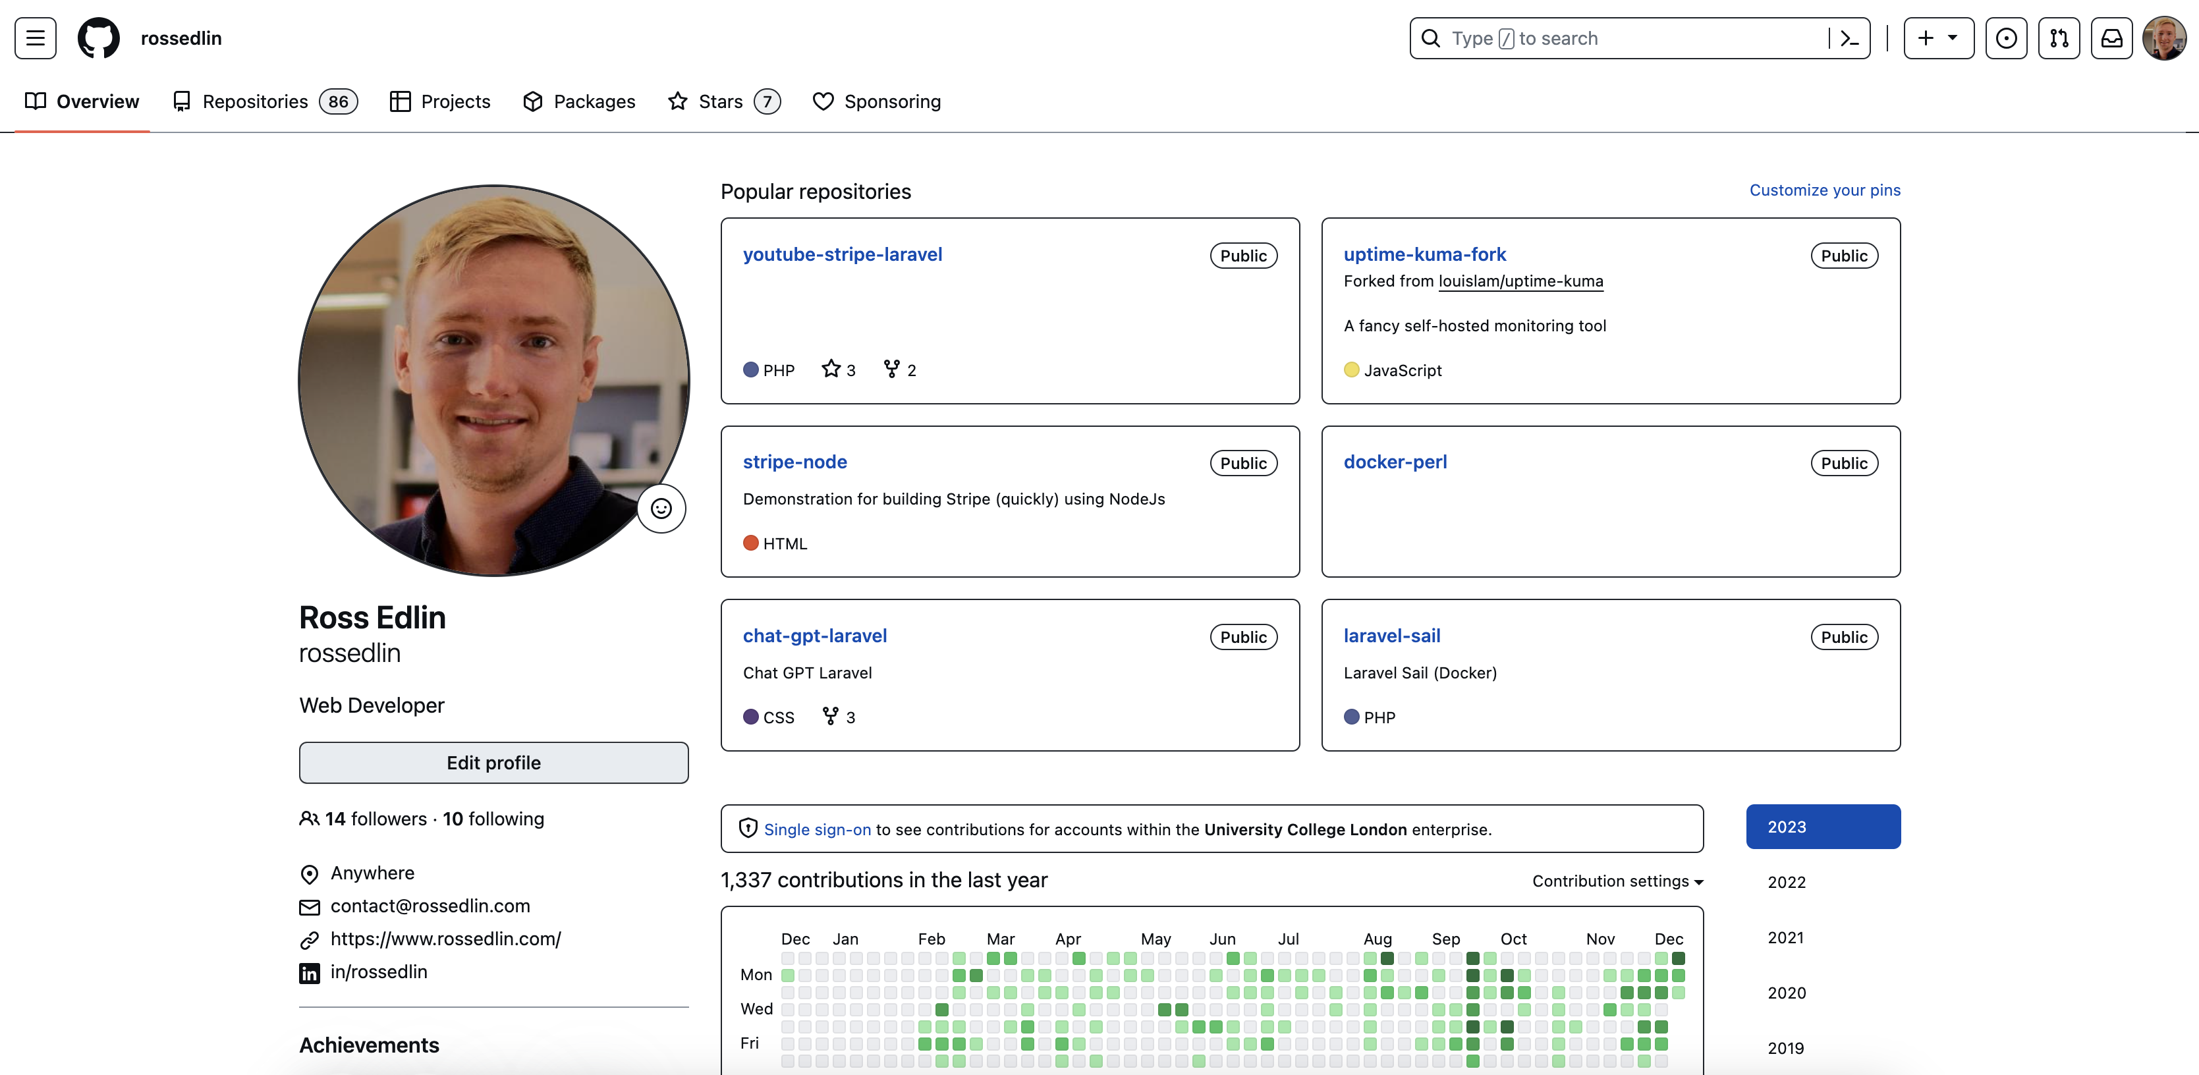The height and width of the screenshot is (1075, 2199).
Task: Click the HTML language dot on stripe-node
Action: coord(750,543)
